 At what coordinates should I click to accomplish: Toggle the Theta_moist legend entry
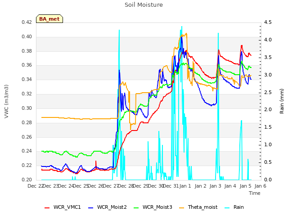click(198, 207)
